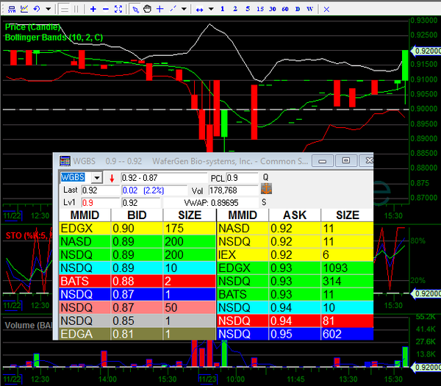Open the chart studies icon

tap(24, 9)
